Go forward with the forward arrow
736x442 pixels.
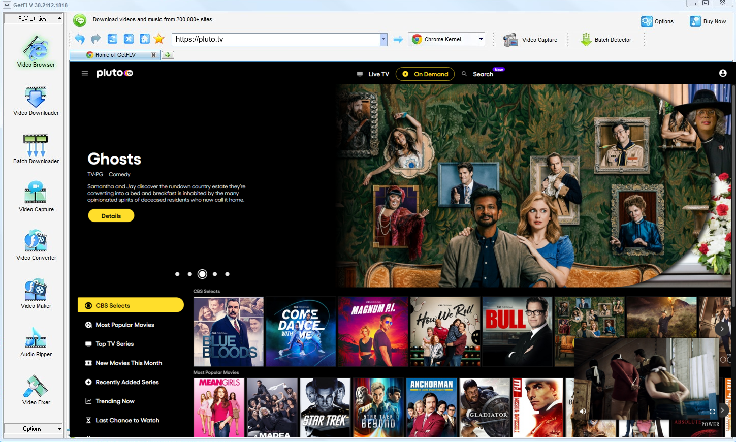pyautogui.click(x=96, y=39)
